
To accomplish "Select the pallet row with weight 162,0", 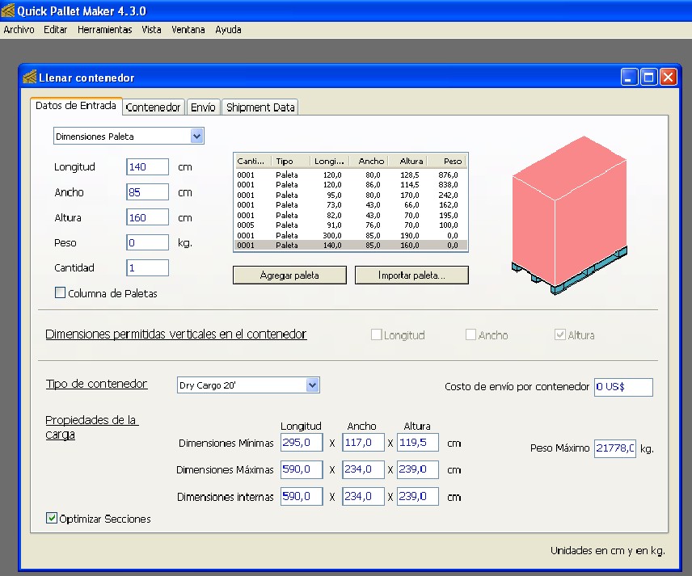I will click(x=350, y=205).
